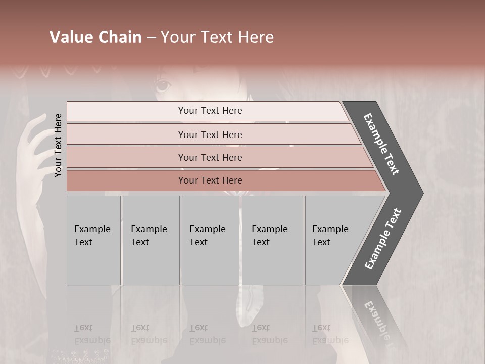The height and width of the screenshot is (364, 485).
Task: Click the mirrored reflection of the leftmost box
Action: 93,318
